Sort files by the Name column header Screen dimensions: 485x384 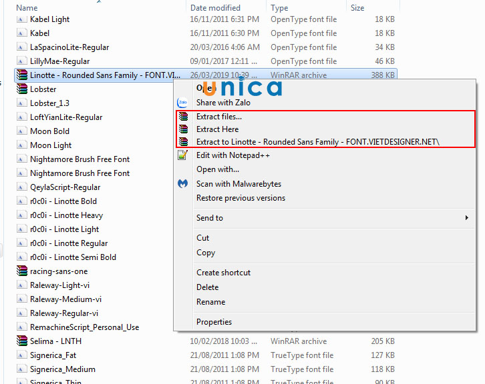(x=27, y=7)
